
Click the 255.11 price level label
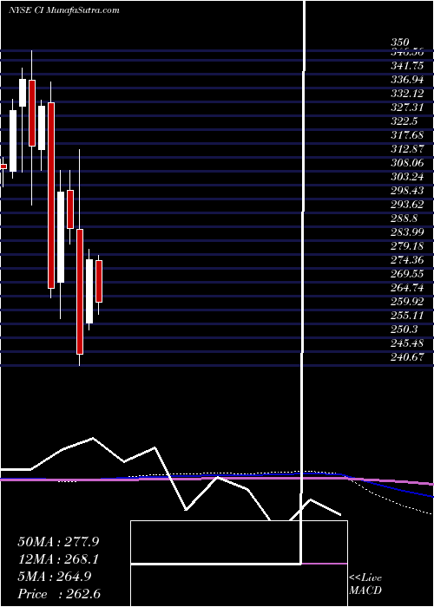(x=407, y=316)
